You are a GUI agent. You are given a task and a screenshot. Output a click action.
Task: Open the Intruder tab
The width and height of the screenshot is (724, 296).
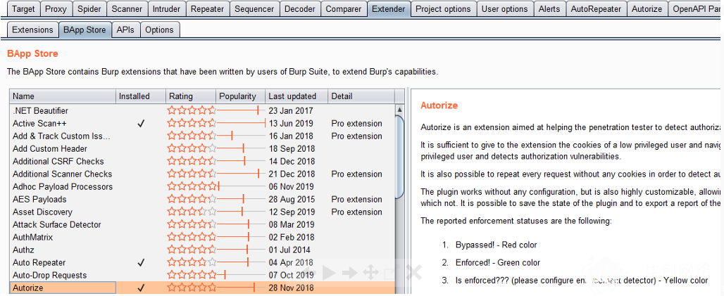(x=166, y=8)
